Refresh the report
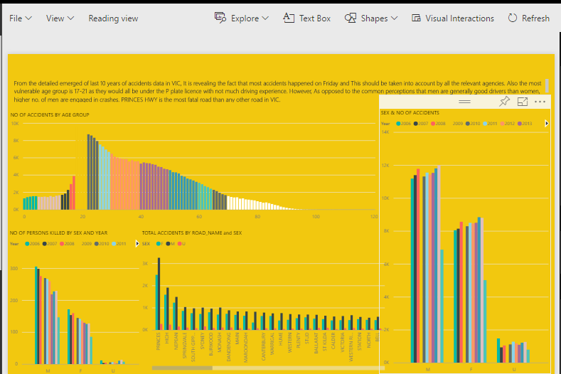 (529, 18)
